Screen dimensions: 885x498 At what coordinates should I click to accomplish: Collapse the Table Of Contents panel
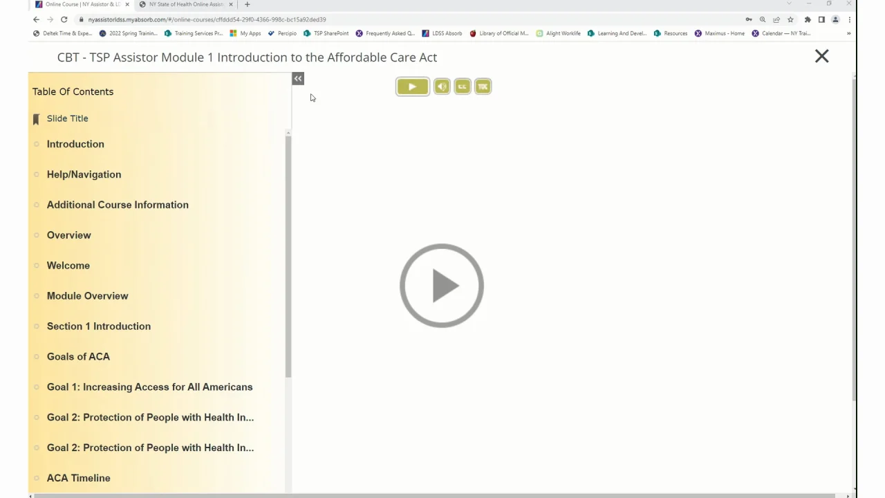pos(298,79)
